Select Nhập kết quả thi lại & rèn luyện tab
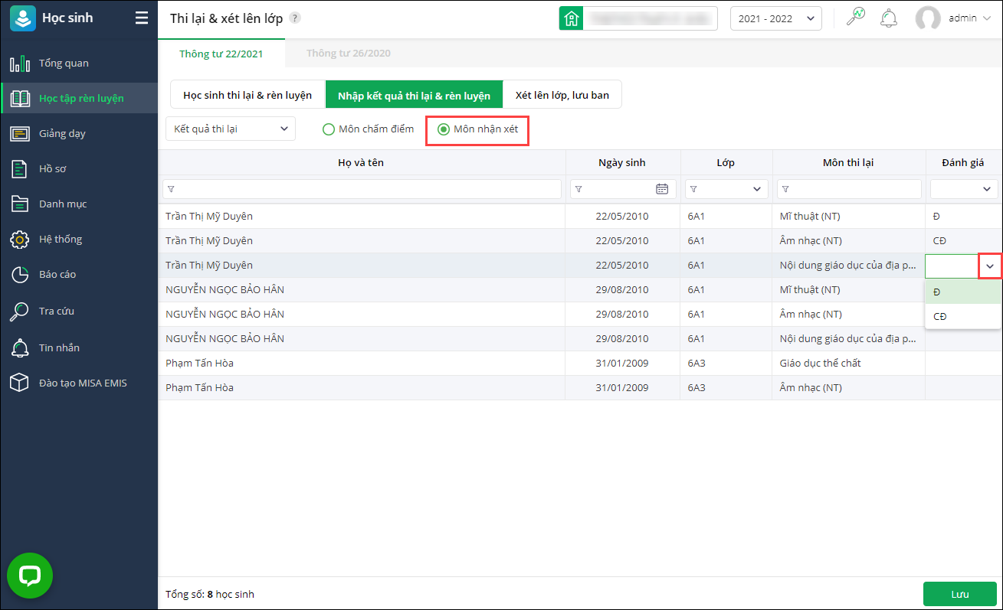The height and width of the screenshot is (610, 1003). click(x=414, y=95)
